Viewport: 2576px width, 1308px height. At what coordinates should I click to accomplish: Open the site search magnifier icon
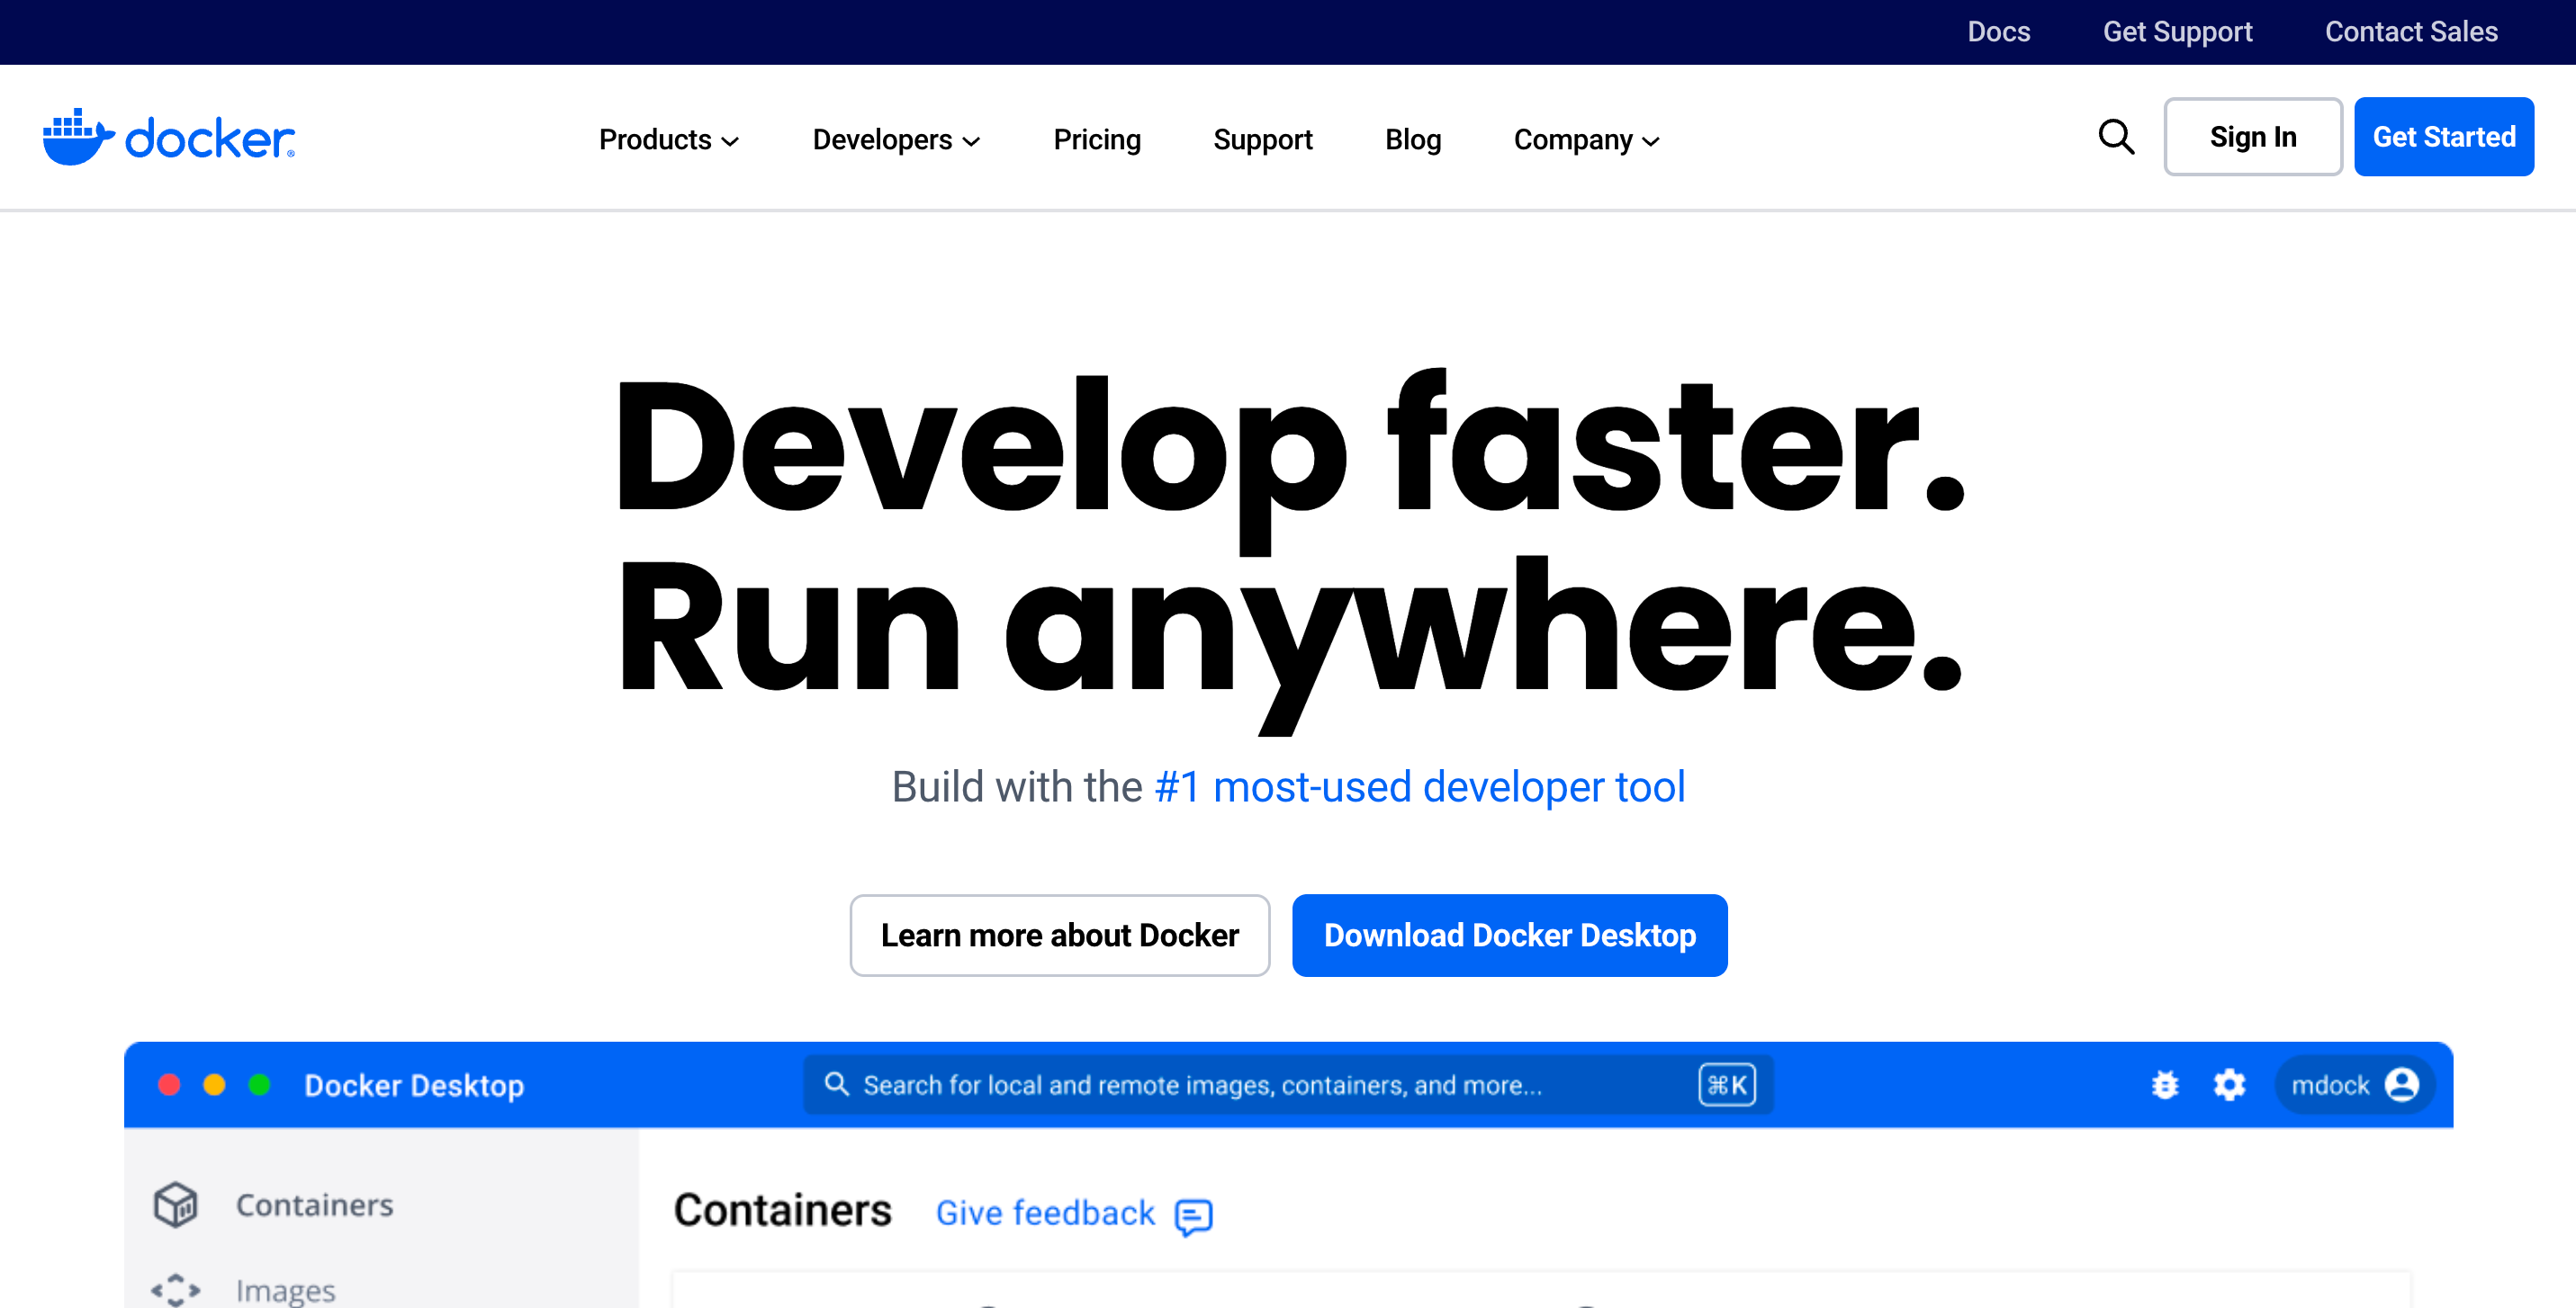pyautogui.click(x=2116, y=137)
